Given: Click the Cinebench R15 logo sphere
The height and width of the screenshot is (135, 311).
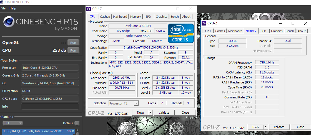Looking at the screenshot, I should [x=9, y=21].
